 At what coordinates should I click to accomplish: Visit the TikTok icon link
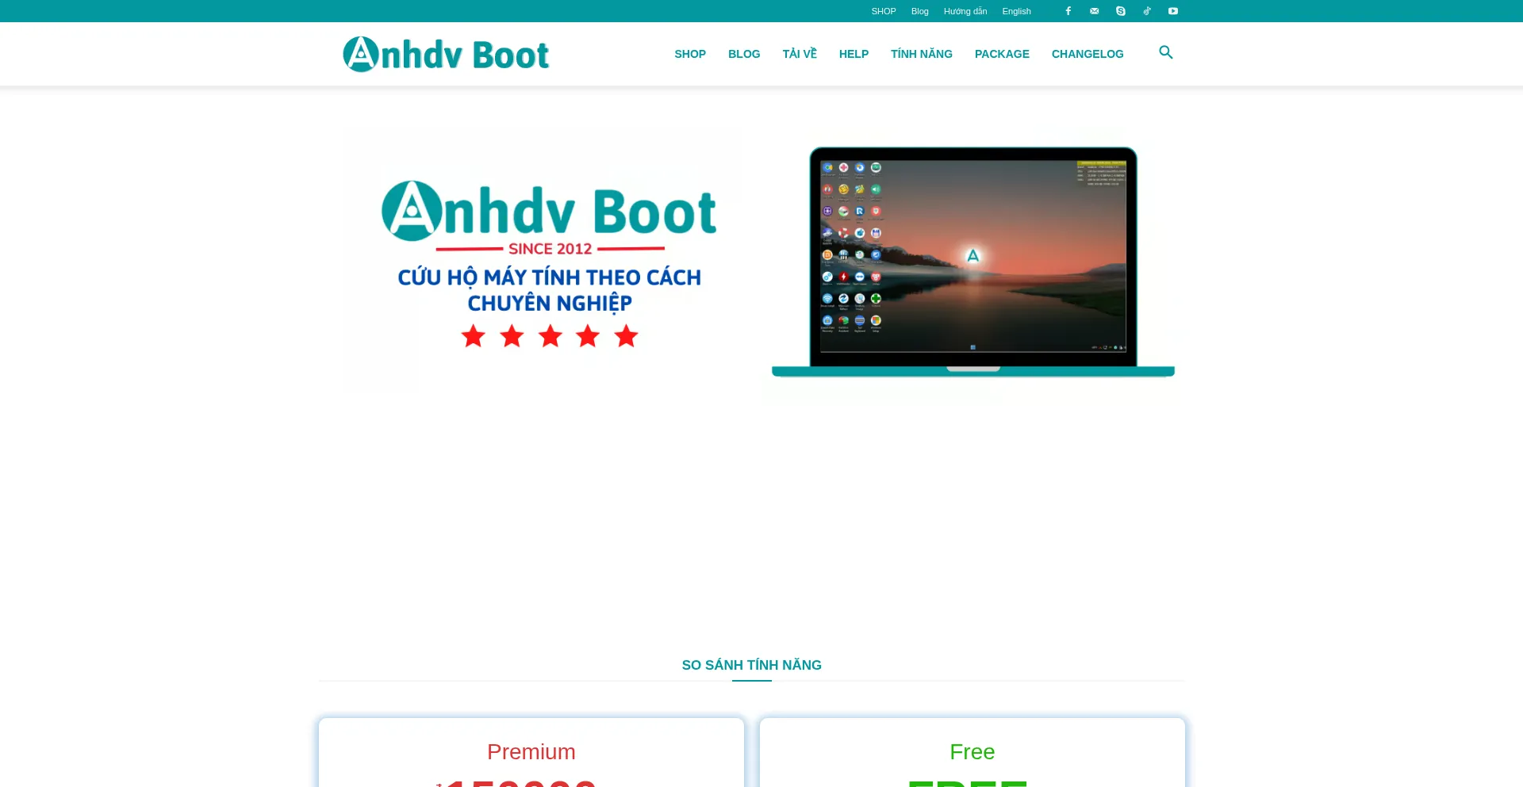coord(1147,11)
